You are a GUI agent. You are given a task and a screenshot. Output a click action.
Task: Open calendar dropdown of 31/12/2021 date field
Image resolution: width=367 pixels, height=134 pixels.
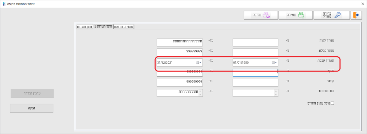tap(198, 63)
